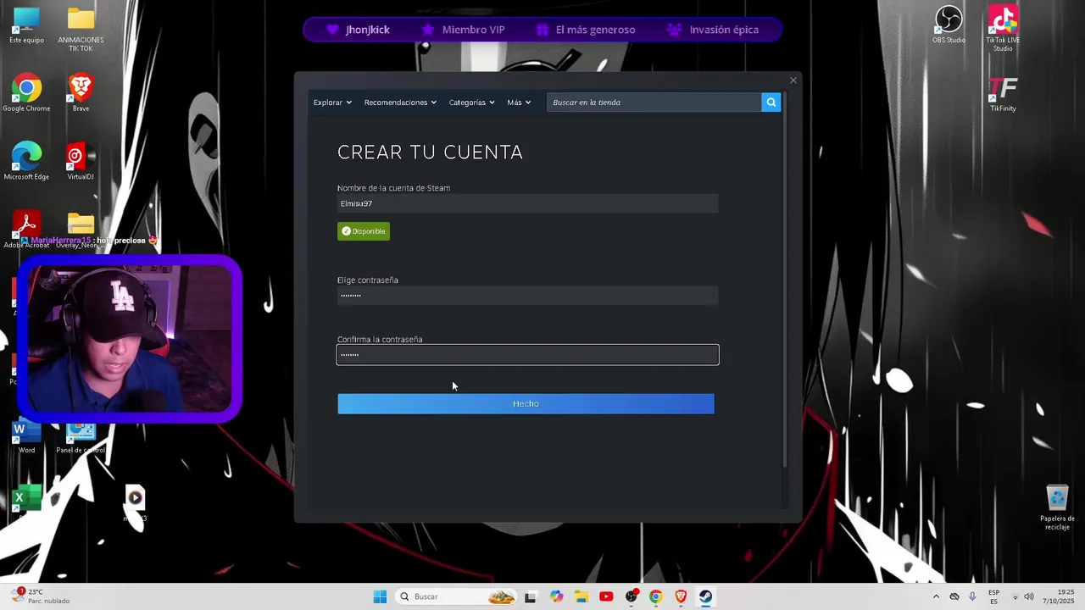Launch TikFinity desktop shortcut

(x=1003, y=93)
